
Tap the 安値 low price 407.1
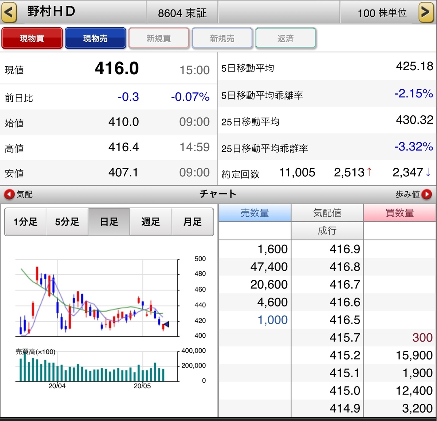point(123,172)
